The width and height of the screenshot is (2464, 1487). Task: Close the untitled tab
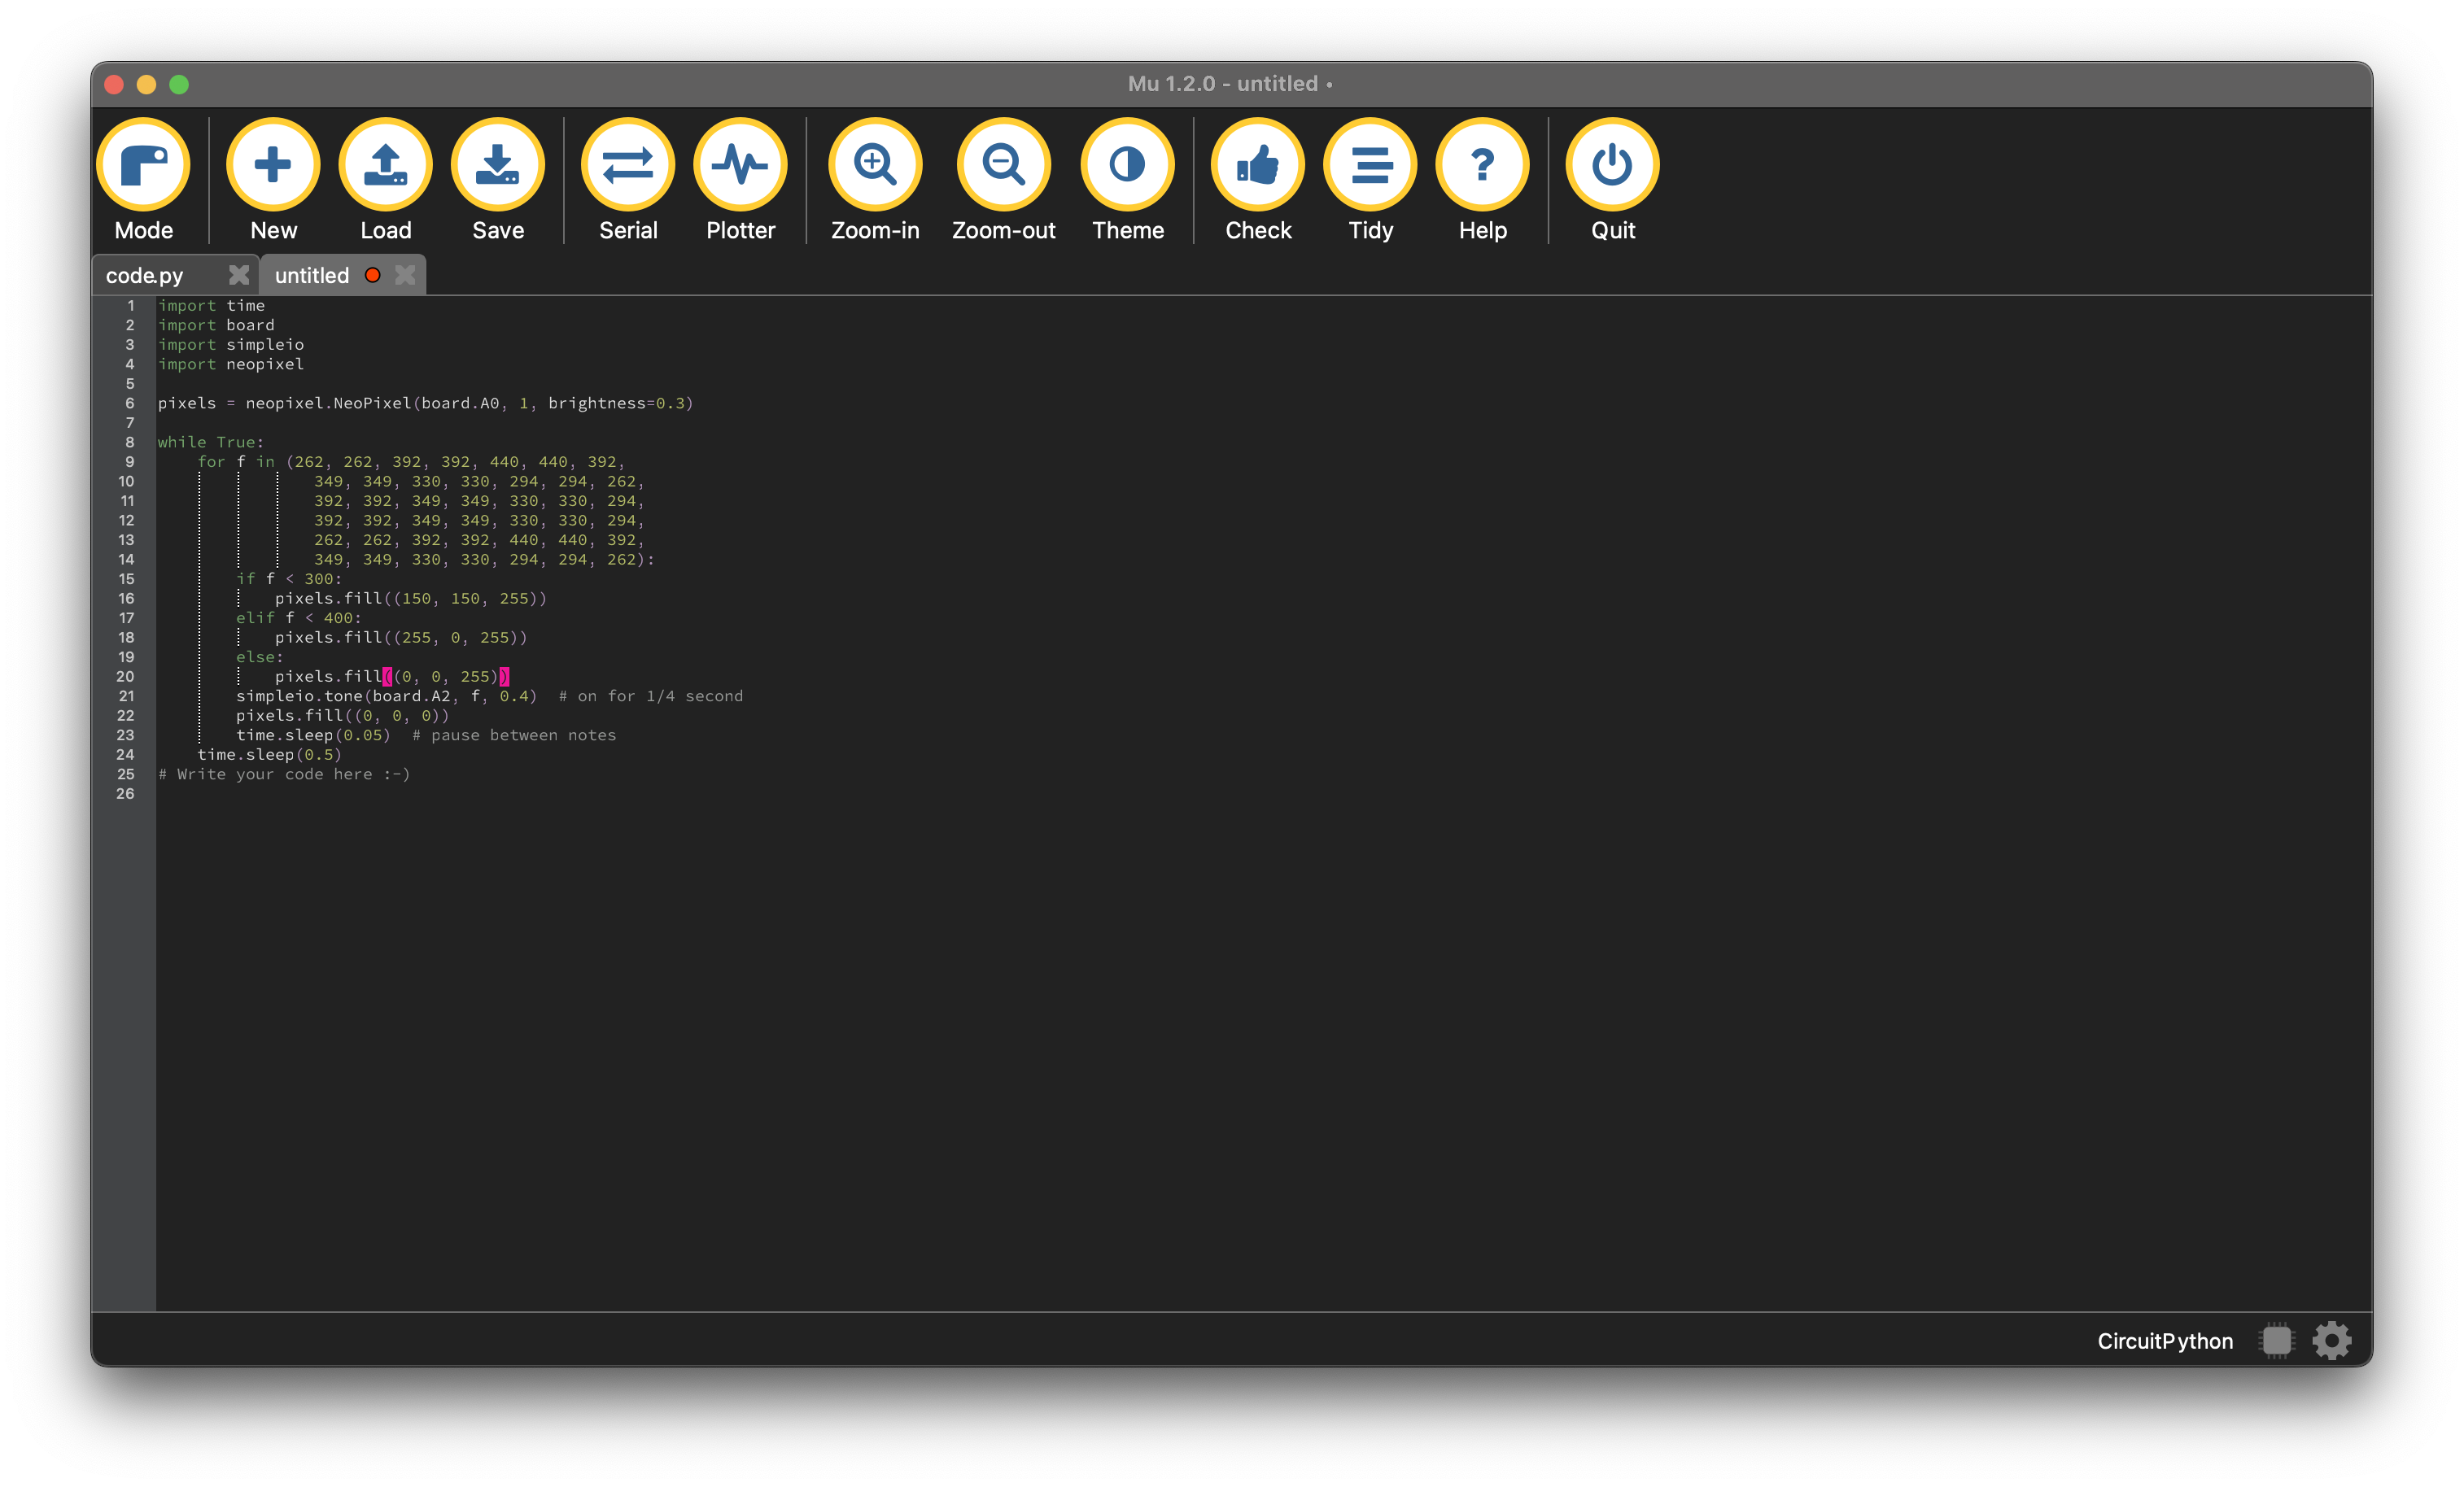[x=404, y=275]
